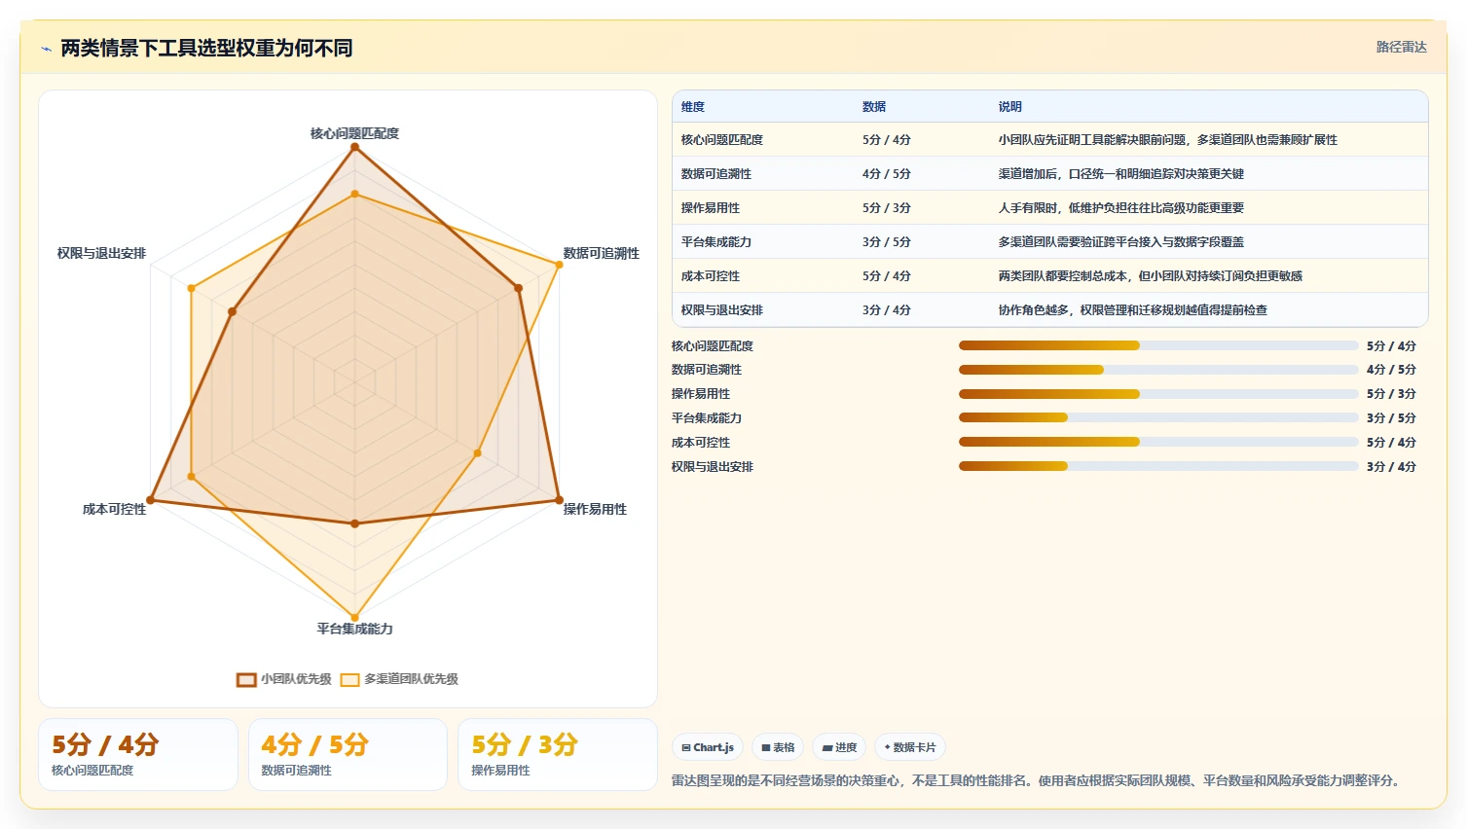Toggle the 多渠道团队优先级 legend swatch
1467x829 pixels.
click(350, 679)
